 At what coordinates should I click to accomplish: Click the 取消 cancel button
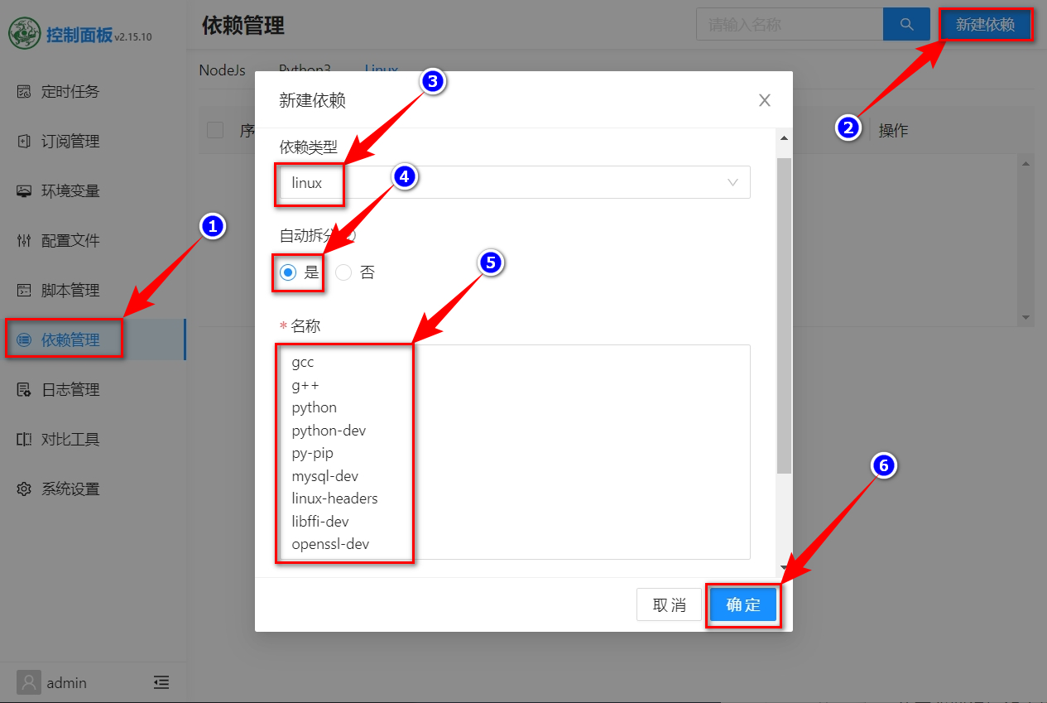[669, 604]
